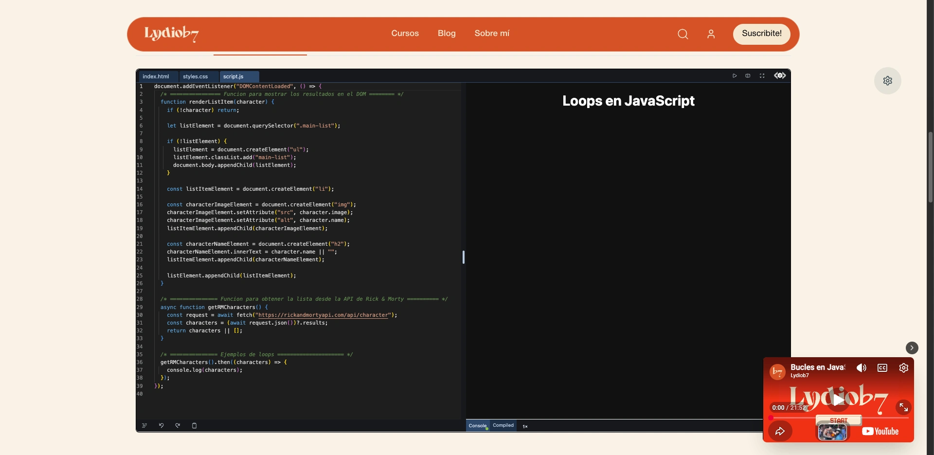Select the script.js editor tab
Image resolution: width=934 pixels, height=455 pixels.
coord(239,76)
